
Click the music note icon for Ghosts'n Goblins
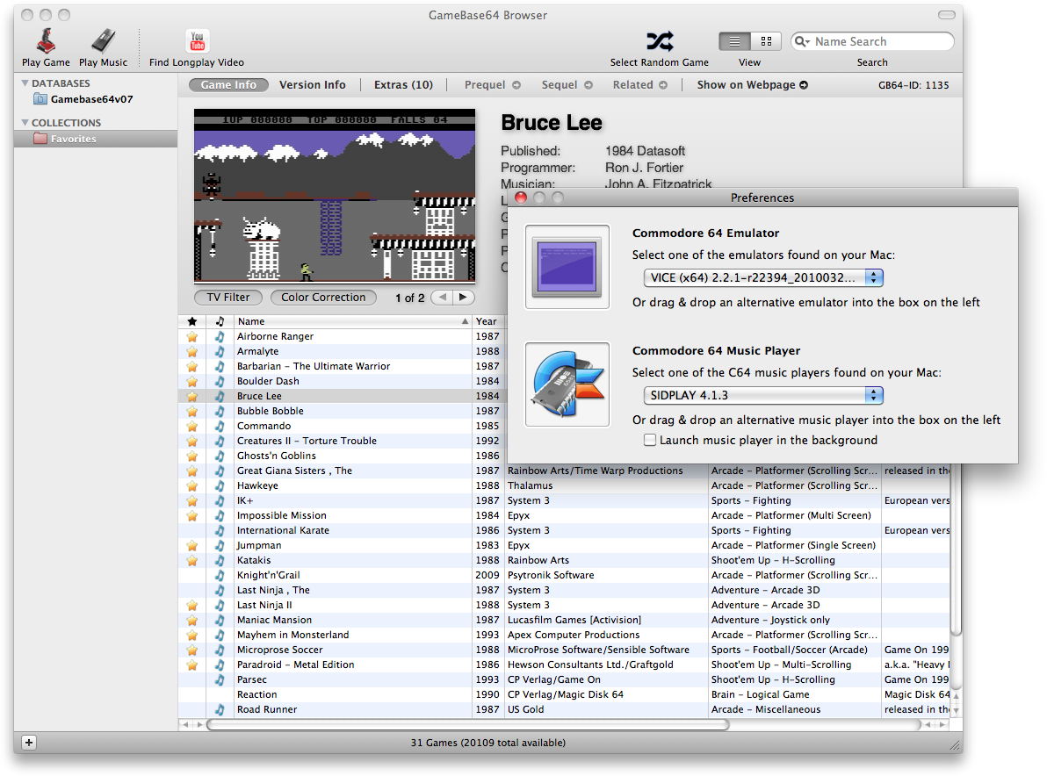tap(220, 456)
